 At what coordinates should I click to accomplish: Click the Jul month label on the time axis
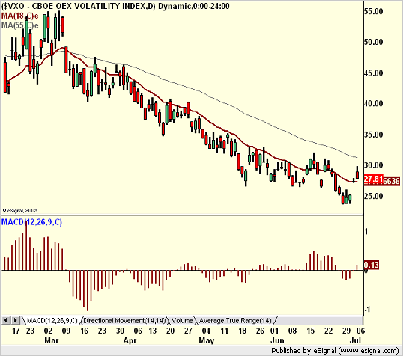tap(356, 340)
